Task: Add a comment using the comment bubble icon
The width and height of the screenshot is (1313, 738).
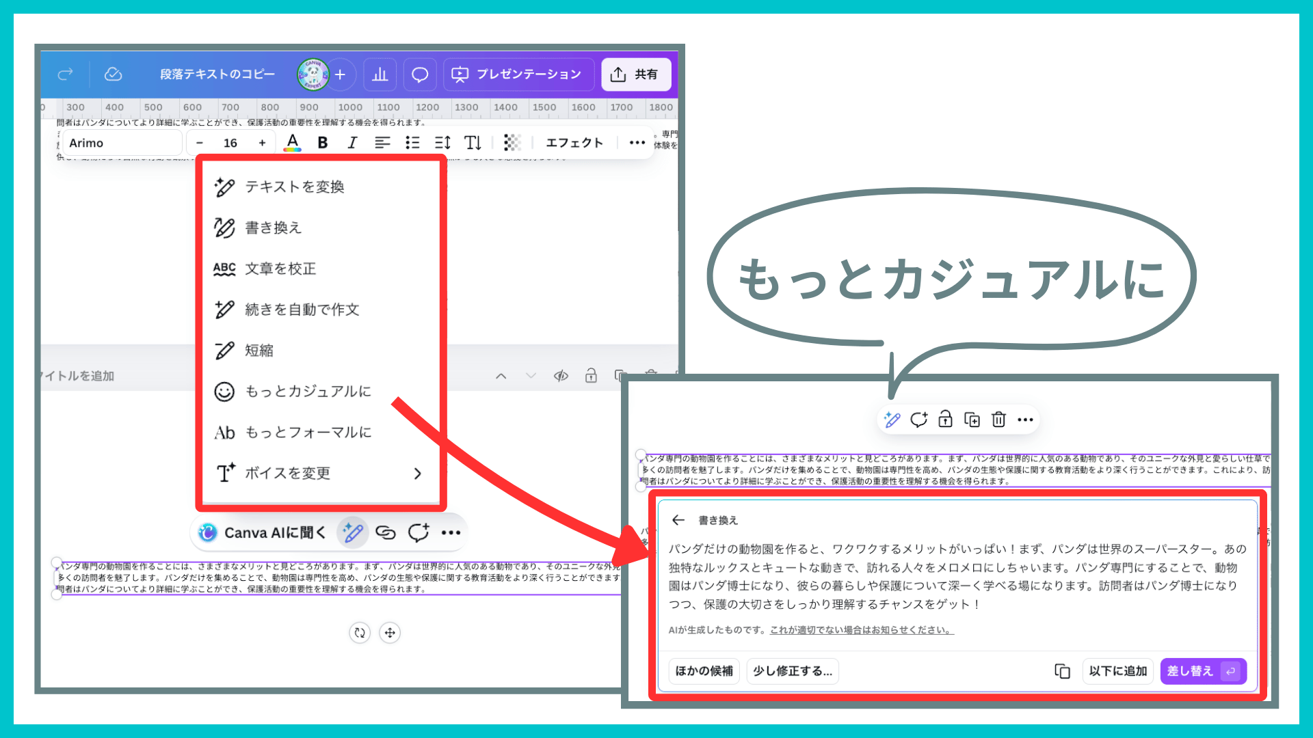Action: 918,420
